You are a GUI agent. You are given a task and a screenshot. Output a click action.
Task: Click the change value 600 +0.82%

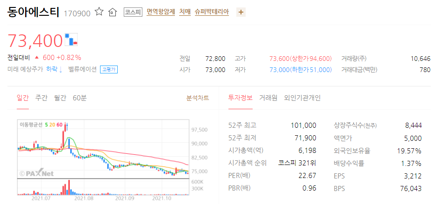coord(62,58)
